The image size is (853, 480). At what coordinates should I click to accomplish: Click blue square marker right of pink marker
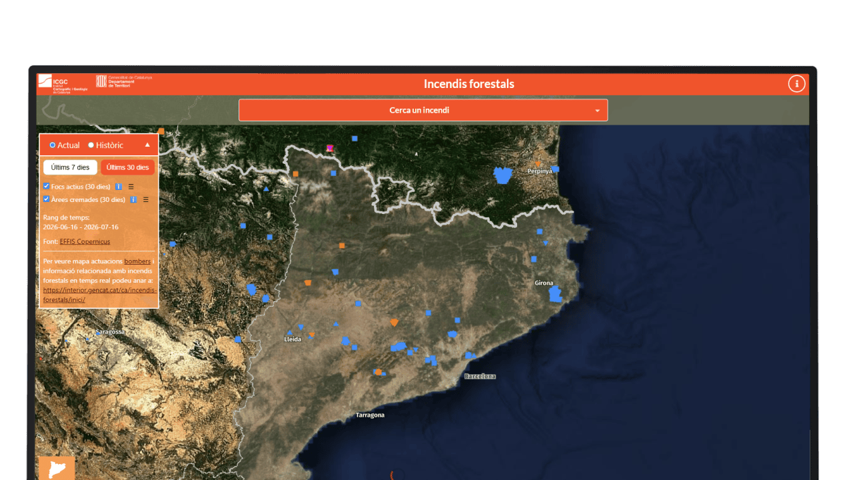[x=355, y=139]
